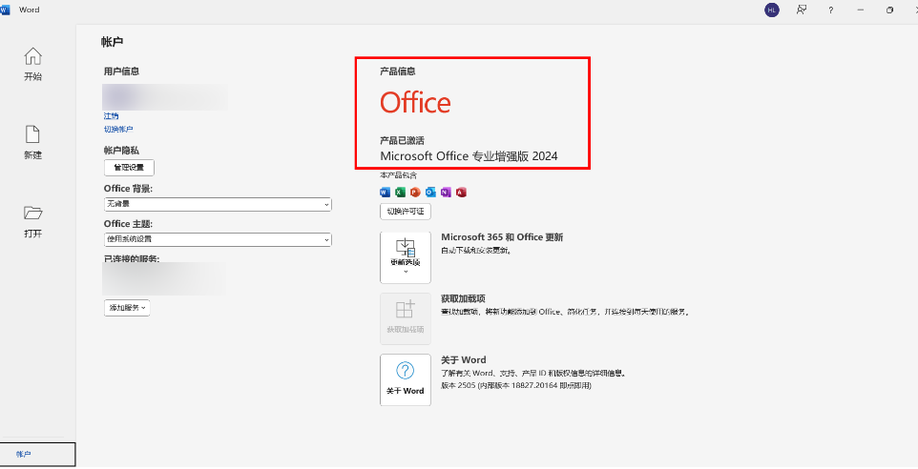Open the feedback icon in title bar

tap(802, 10)
